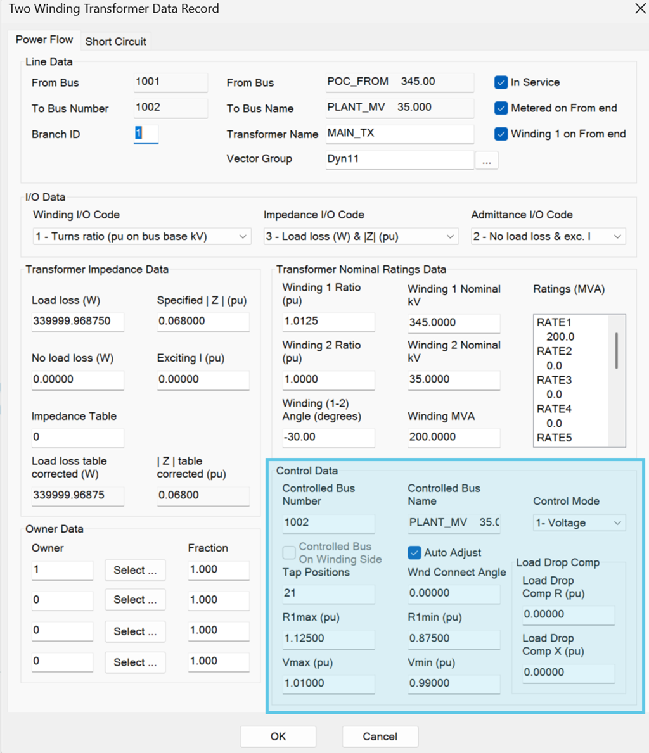
Task: Click the Exciting I (pu) field
Action: point(203,380)
